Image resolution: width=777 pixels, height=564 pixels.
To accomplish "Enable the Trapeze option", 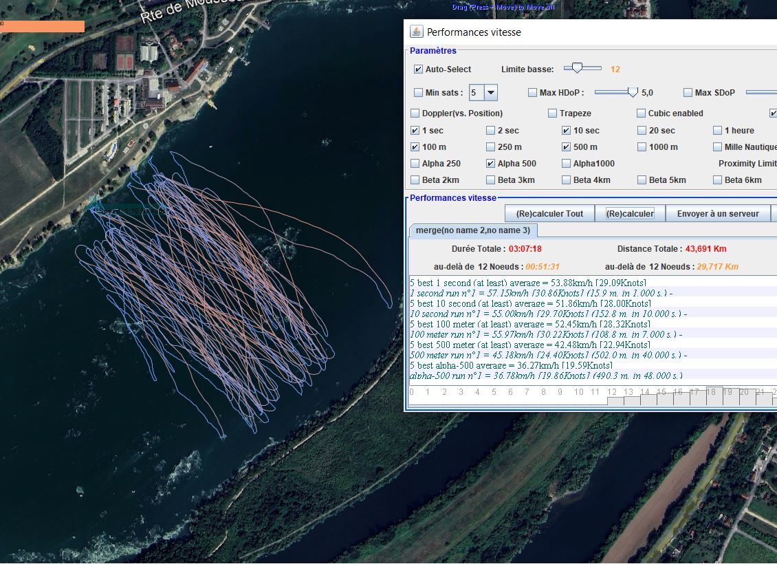I will pyautogui.click(x=553, y=113).
